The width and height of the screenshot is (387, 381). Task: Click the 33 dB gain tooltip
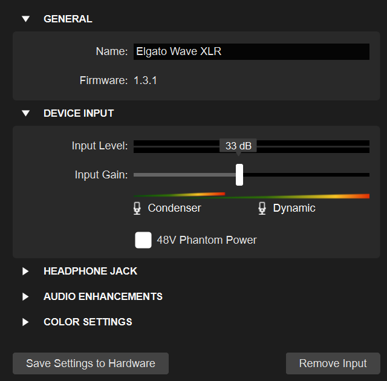[x=238, y=146]
